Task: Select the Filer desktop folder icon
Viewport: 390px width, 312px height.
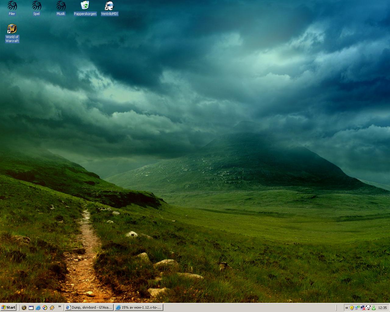Action: [12, 8]
